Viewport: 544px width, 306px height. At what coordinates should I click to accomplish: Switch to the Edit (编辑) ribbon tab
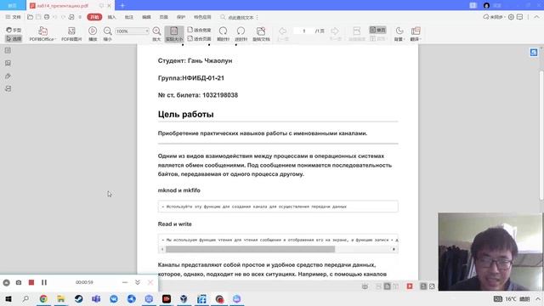pyautogui.click(x=146, y=17)
